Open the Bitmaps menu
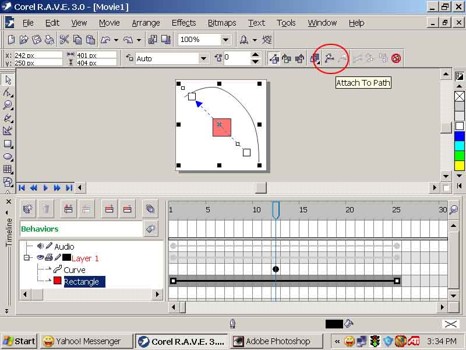The image size is (466, 350). tap(222, 23)
